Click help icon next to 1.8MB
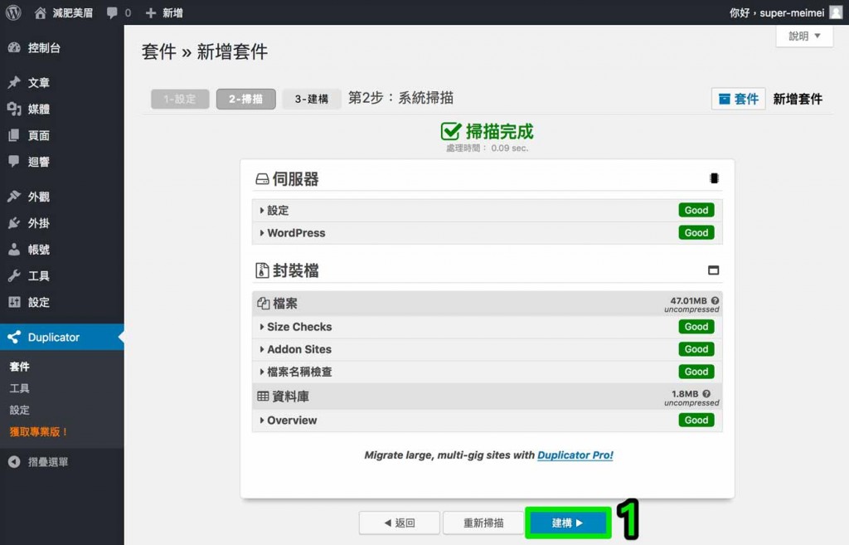The width and height of the screenshot is (849, 545). [x=706, y=394]
